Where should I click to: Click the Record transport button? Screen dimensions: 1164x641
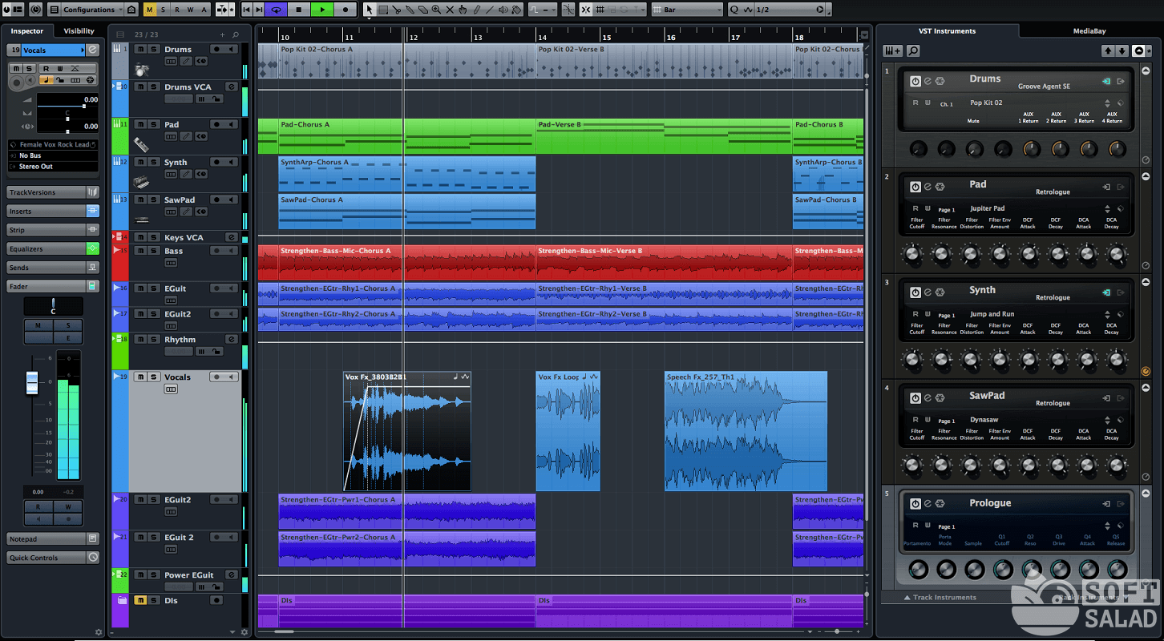pos(346,10)
